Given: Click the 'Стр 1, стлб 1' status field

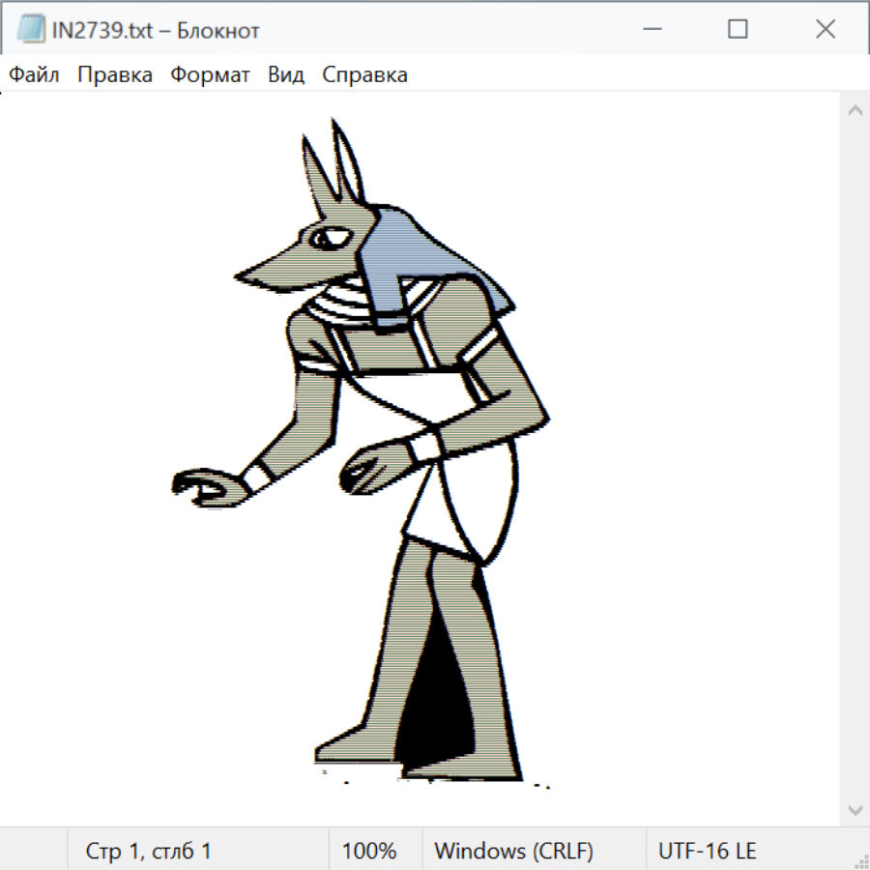Looking at the screenshot, I should click(149, 852).
